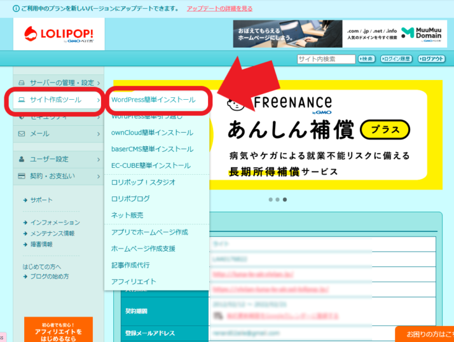Image resolution: width=454 pixels, height=342 pixels.
Task: Select ネット販売 submenu item
Action: 127,215
